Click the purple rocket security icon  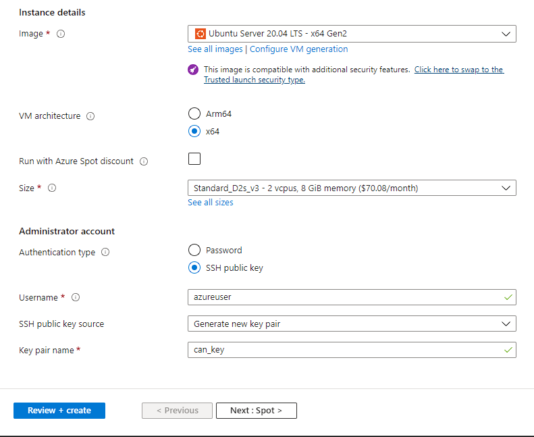point(193,70)
